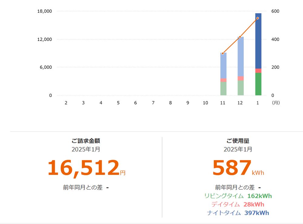The width and height of the screenshot is (303, 224).
Task: Click the January dark blue night-time bar segment
Action: pyautogui.click(x=258, y=41)
